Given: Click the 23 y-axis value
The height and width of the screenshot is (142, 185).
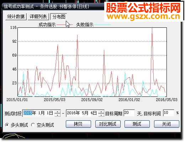Looking at the screenshot, I should pyautogui.click(x=14, y=83).
